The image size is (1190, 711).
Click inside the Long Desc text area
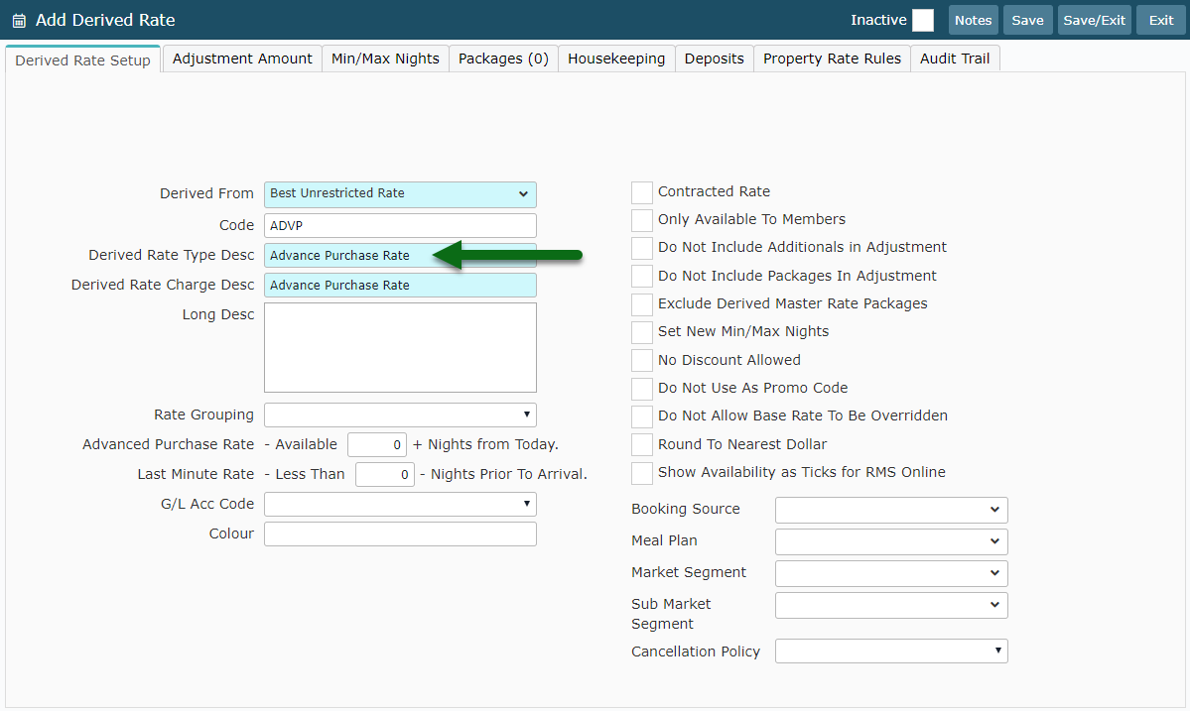[x=400, y=347]
